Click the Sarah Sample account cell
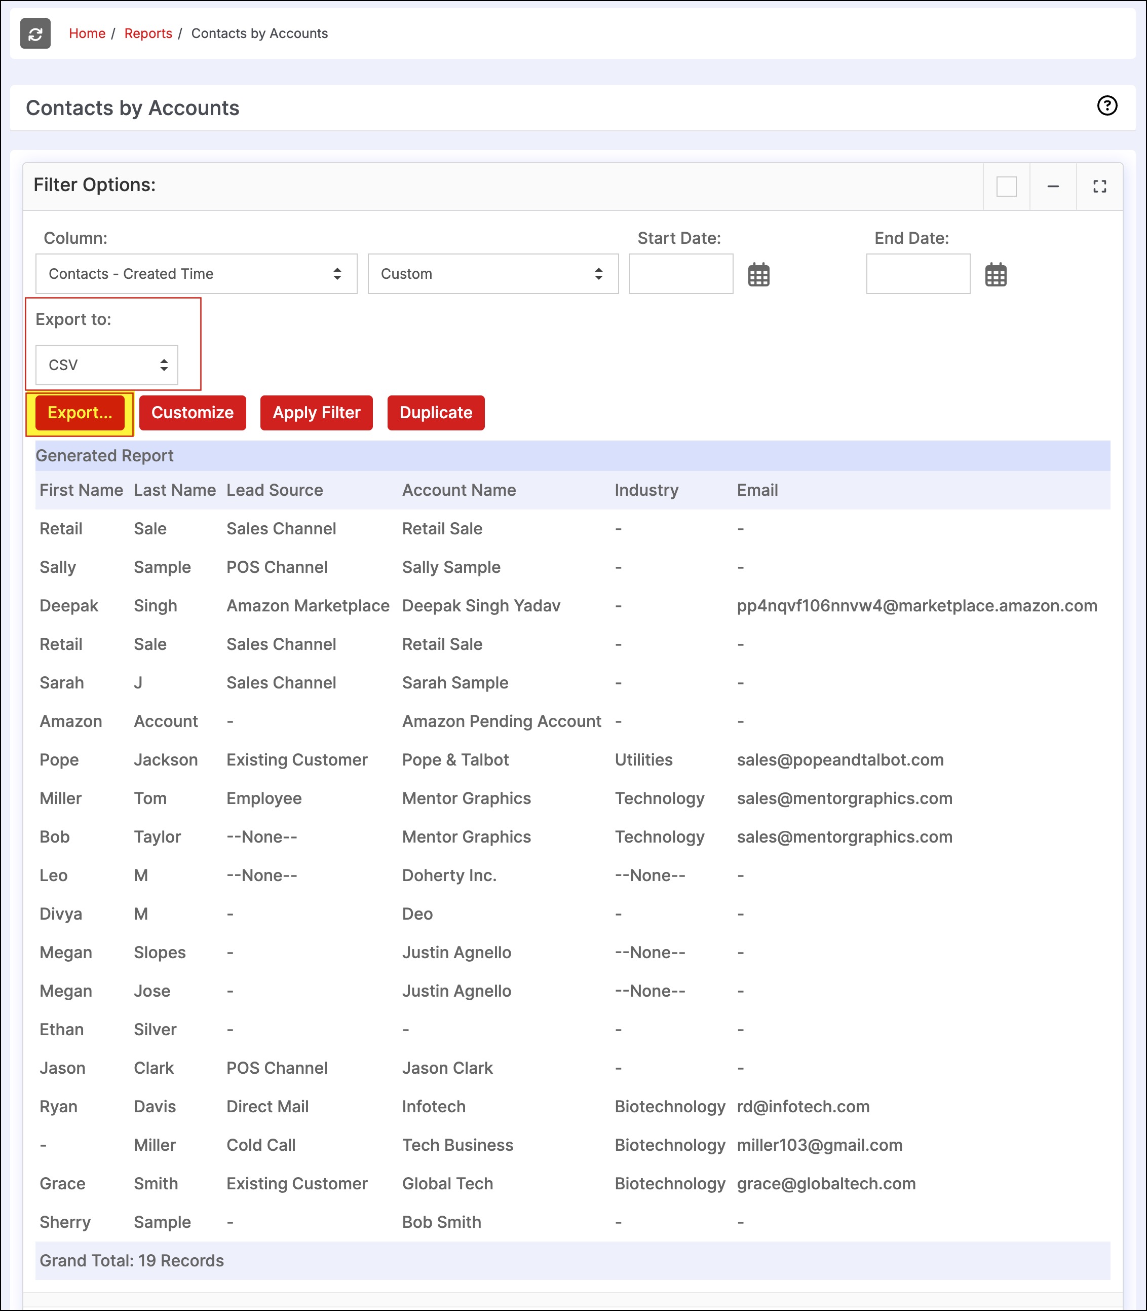1147x1311 pixels. click(x=455, y=683)
